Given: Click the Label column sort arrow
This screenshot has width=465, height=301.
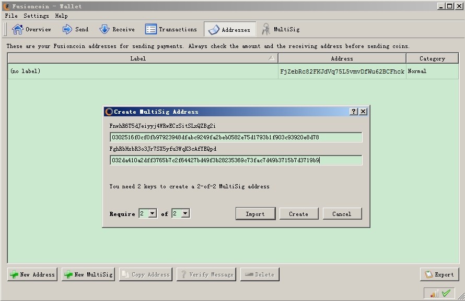Looking at the screenshot, I should pos(271,58).
